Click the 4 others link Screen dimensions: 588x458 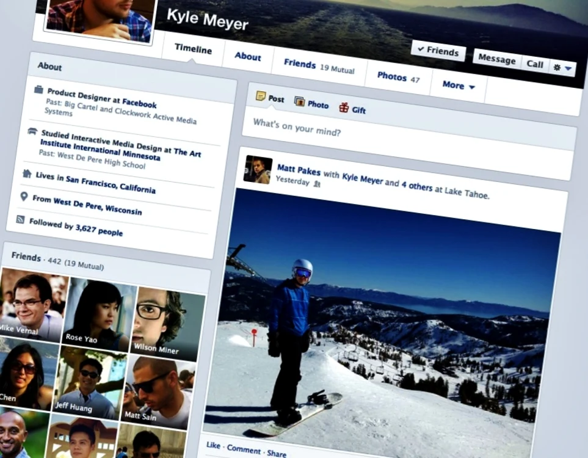416,185
